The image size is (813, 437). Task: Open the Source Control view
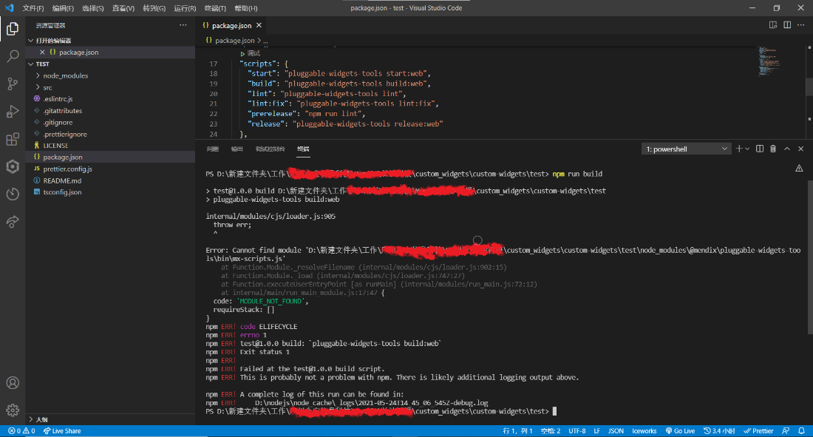pyautogui.click(x=13, y=84)
